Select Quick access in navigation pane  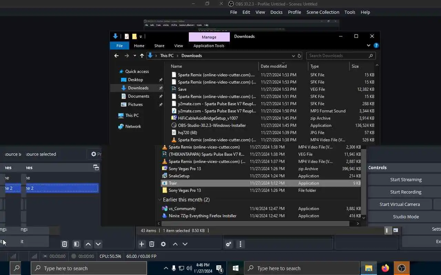(137, 71)
